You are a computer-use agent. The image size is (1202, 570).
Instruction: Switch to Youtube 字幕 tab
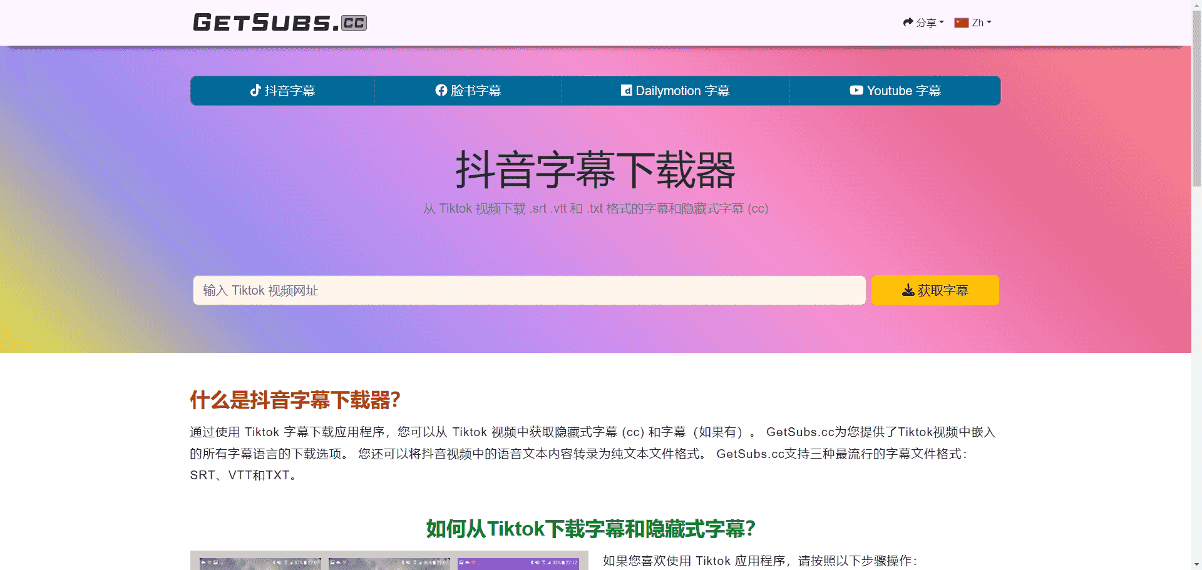click(x=895, y=91)
